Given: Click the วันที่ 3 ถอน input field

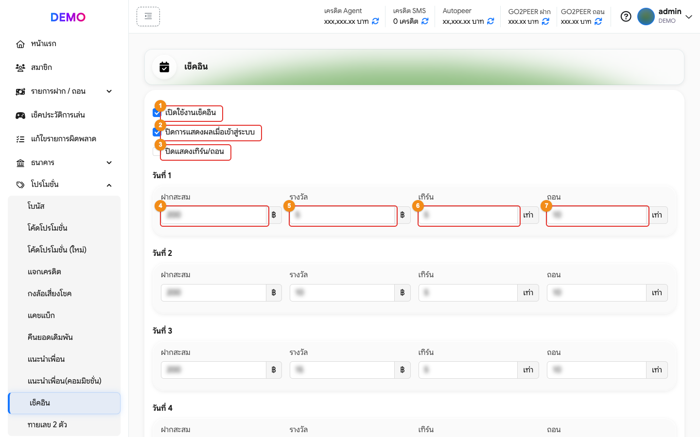Looking at the screenshot, I should 596,370.
